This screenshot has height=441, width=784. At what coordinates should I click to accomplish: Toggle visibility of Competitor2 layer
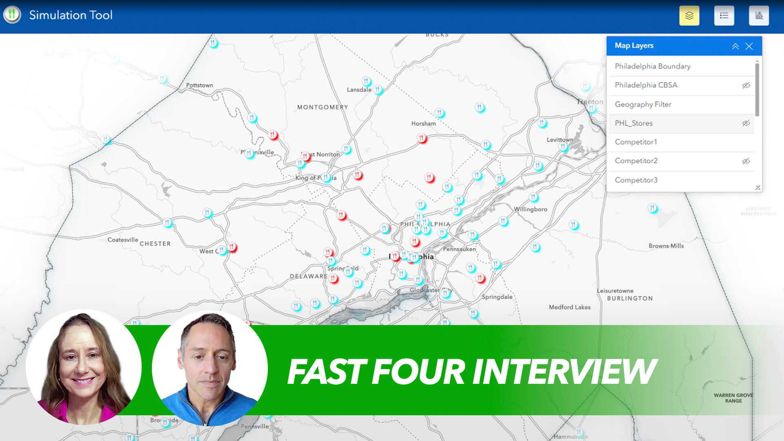click(746, 160)
